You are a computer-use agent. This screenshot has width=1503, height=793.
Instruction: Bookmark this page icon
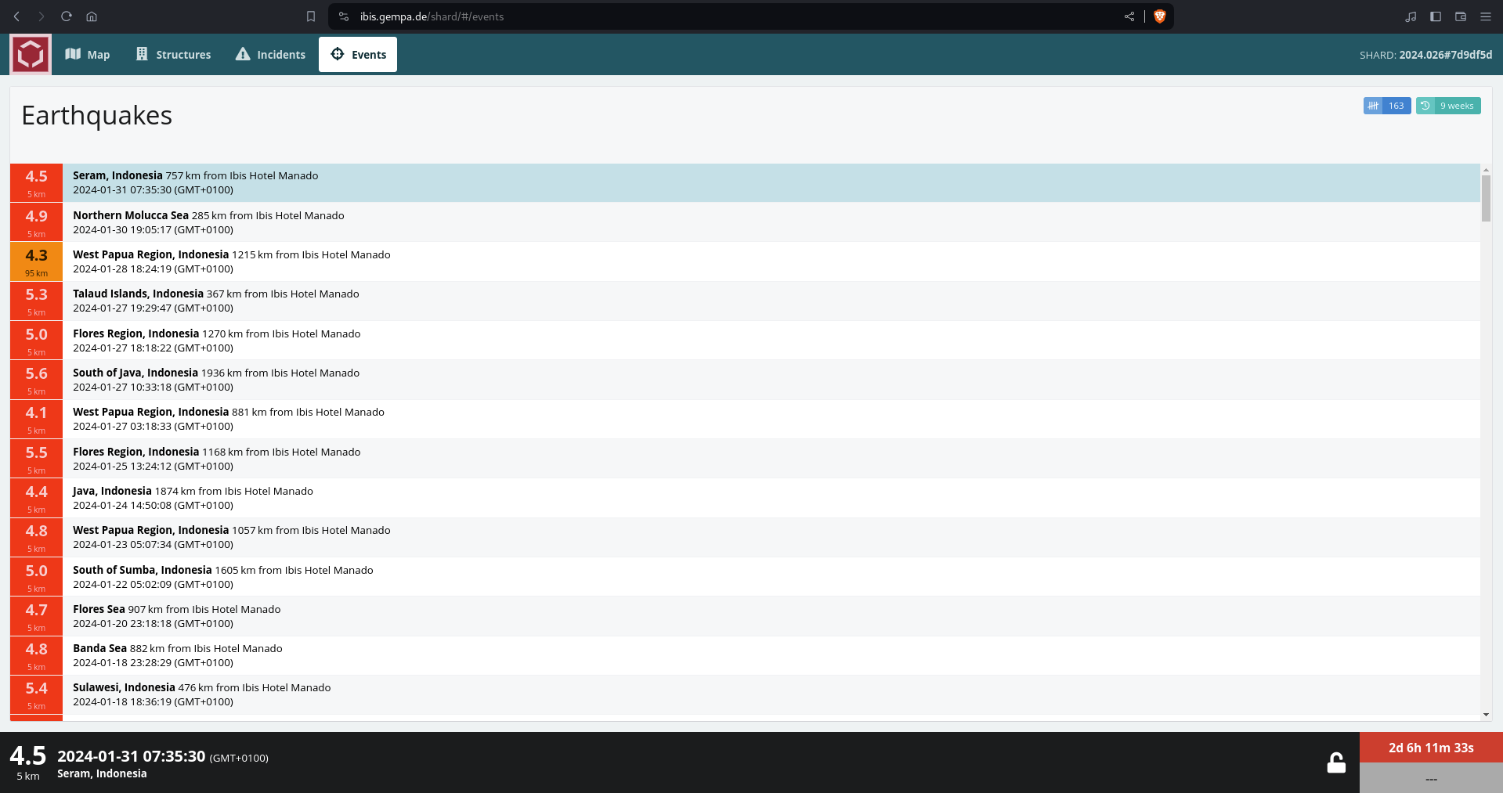[x=311, y=16]
